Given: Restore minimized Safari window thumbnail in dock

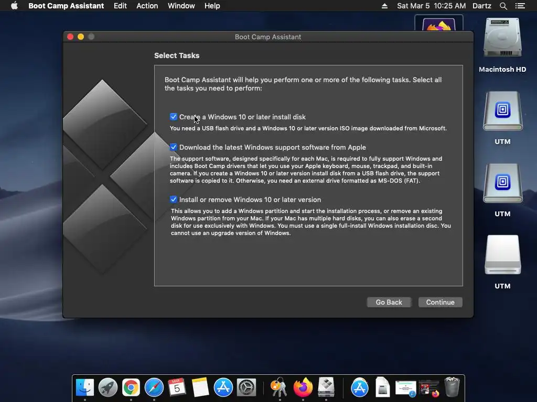Looking at the screenshot, I should [406, 389].
